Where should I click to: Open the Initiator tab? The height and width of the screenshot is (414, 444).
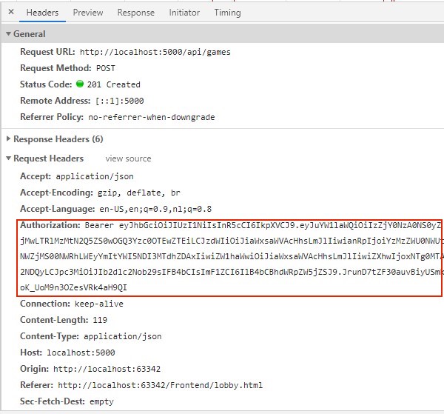[184, 13]
